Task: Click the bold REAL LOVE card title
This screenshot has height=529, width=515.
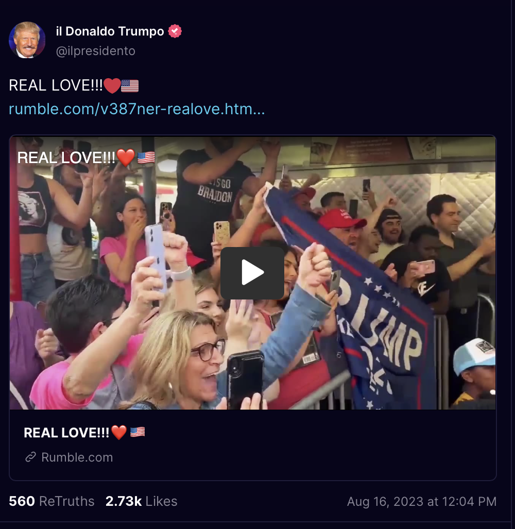Action: click(66, 432)
